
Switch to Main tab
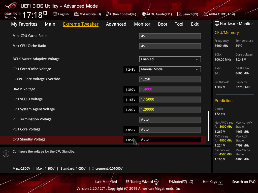pos(50,24)
